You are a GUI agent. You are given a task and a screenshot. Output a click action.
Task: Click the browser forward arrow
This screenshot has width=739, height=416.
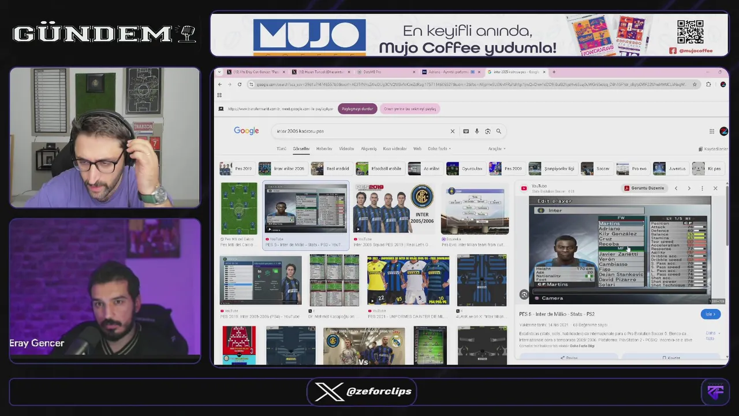(229, 84)
